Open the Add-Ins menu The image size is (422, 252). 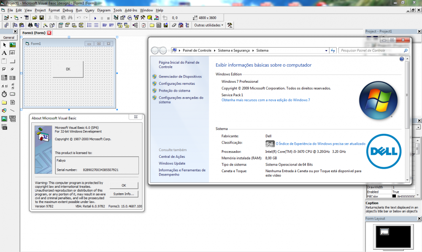point(130,10)
